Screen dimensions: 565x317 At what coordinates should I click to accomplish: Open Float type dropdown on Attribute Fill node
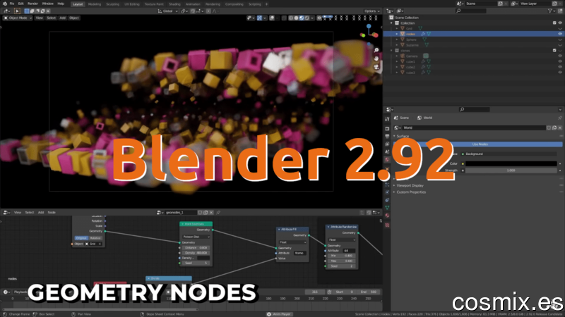coord(292,242)
